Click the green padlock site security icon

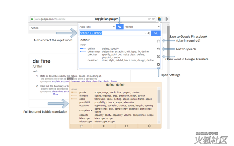[x=32, y=19]
